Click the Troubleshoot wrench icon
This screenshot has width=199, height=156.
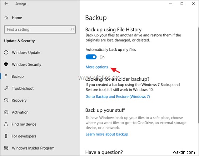tap(6, 88)
